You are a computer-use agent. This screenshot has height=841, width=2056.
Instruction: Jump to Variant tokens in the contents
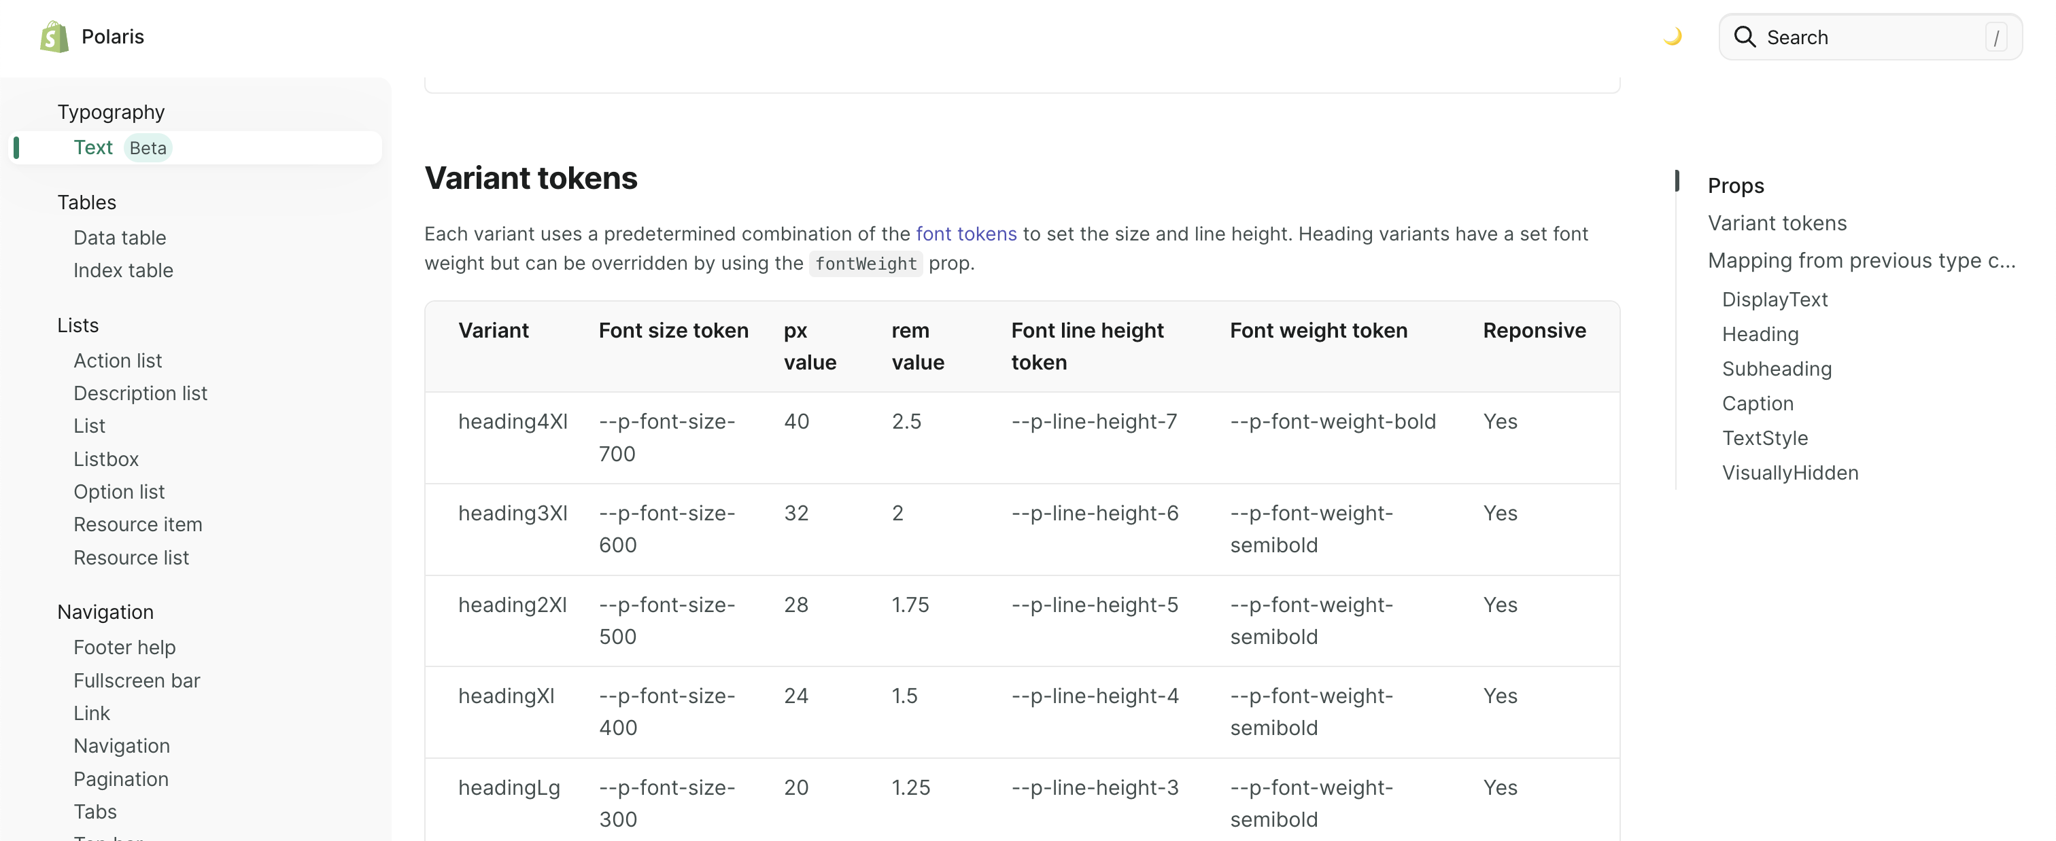[1777, 223]
